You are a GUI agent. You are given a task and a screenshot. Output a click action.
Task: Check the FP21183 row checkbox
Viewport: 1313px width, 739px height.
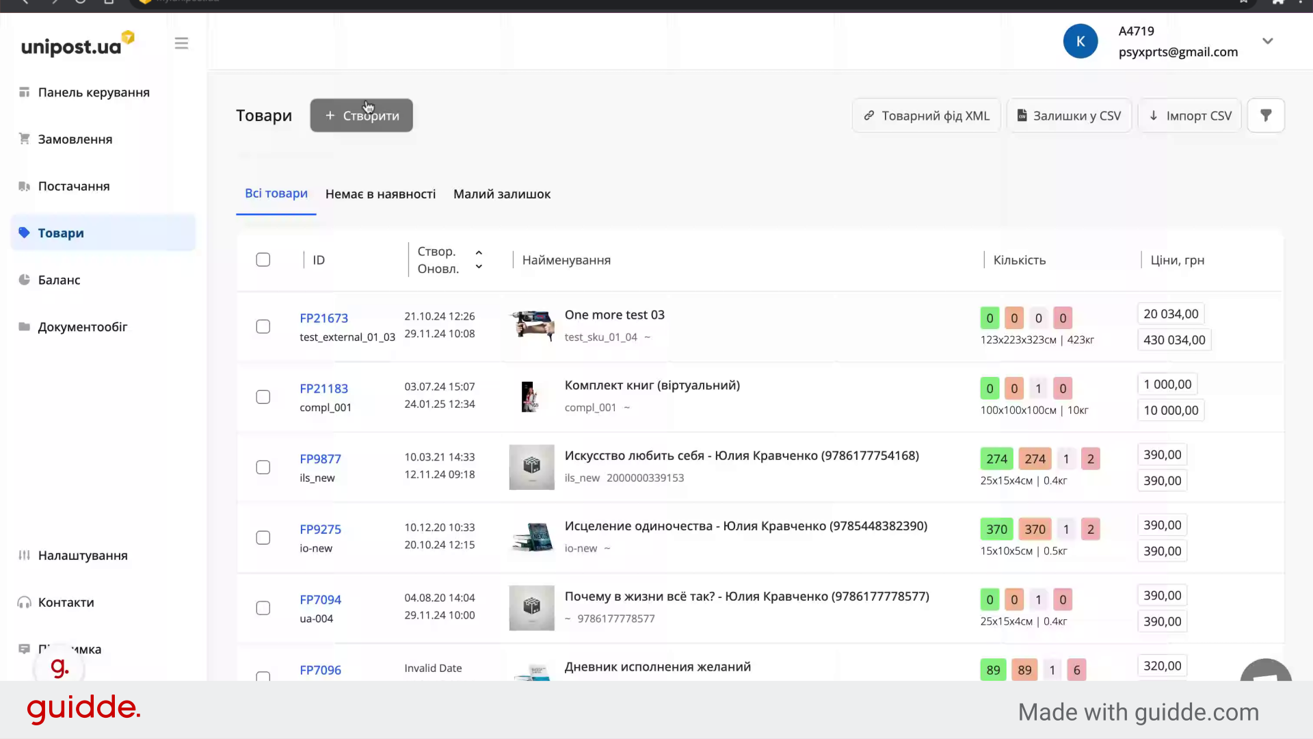tap(263, 397)
